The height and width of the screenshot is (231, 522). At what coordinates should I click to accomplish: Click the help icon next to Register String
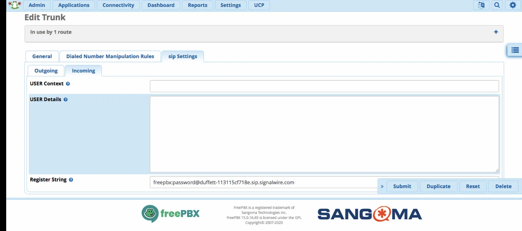[x=70, y=179]
